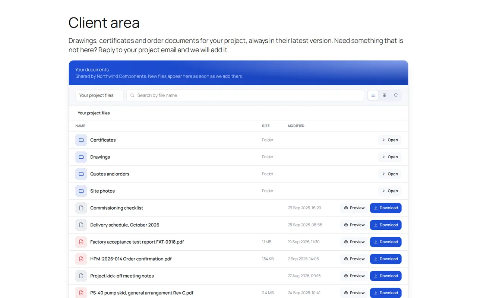Download the Delivery schedule, October 2026 file
This screenshot has width=477, height=298.
click(386, 225)
